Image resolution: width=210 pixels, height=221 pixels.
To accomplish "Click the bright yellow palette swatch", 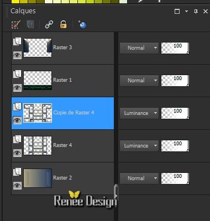I will click(15, 2).
